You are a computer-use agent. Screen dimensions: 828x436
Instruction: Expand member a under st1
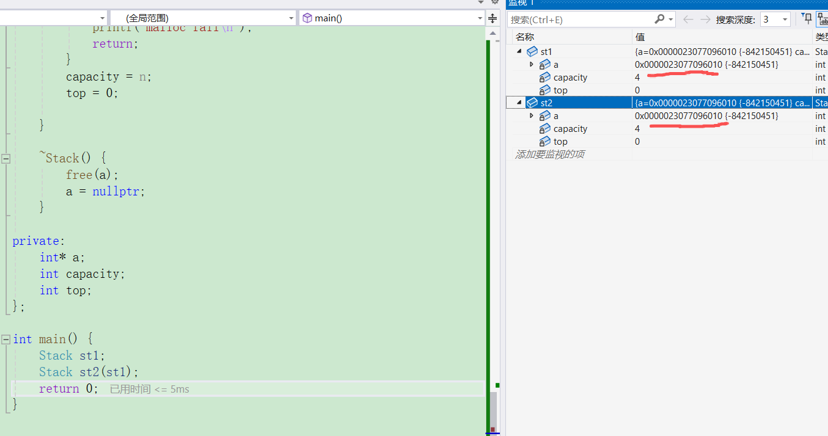click(532, 64)
